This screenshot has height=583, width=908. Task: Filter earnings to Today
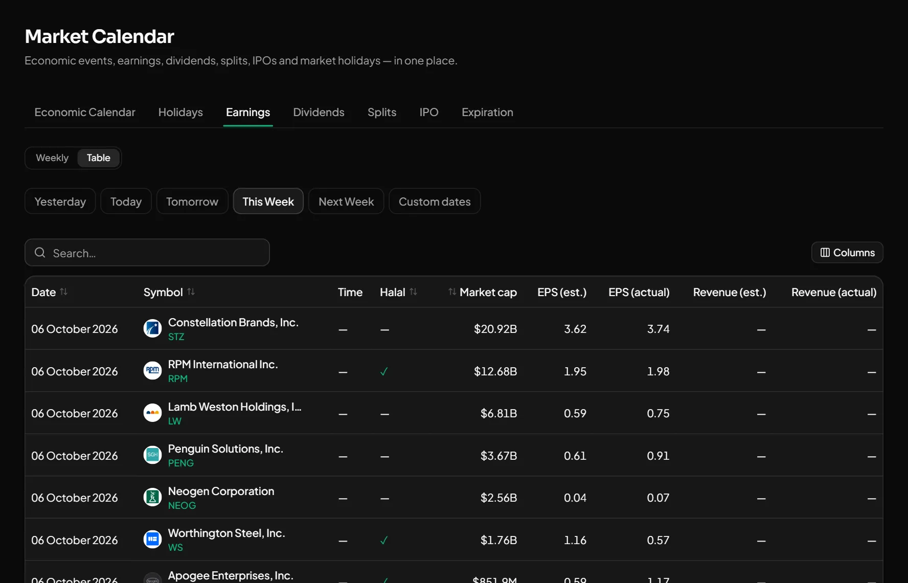(126, 201)
